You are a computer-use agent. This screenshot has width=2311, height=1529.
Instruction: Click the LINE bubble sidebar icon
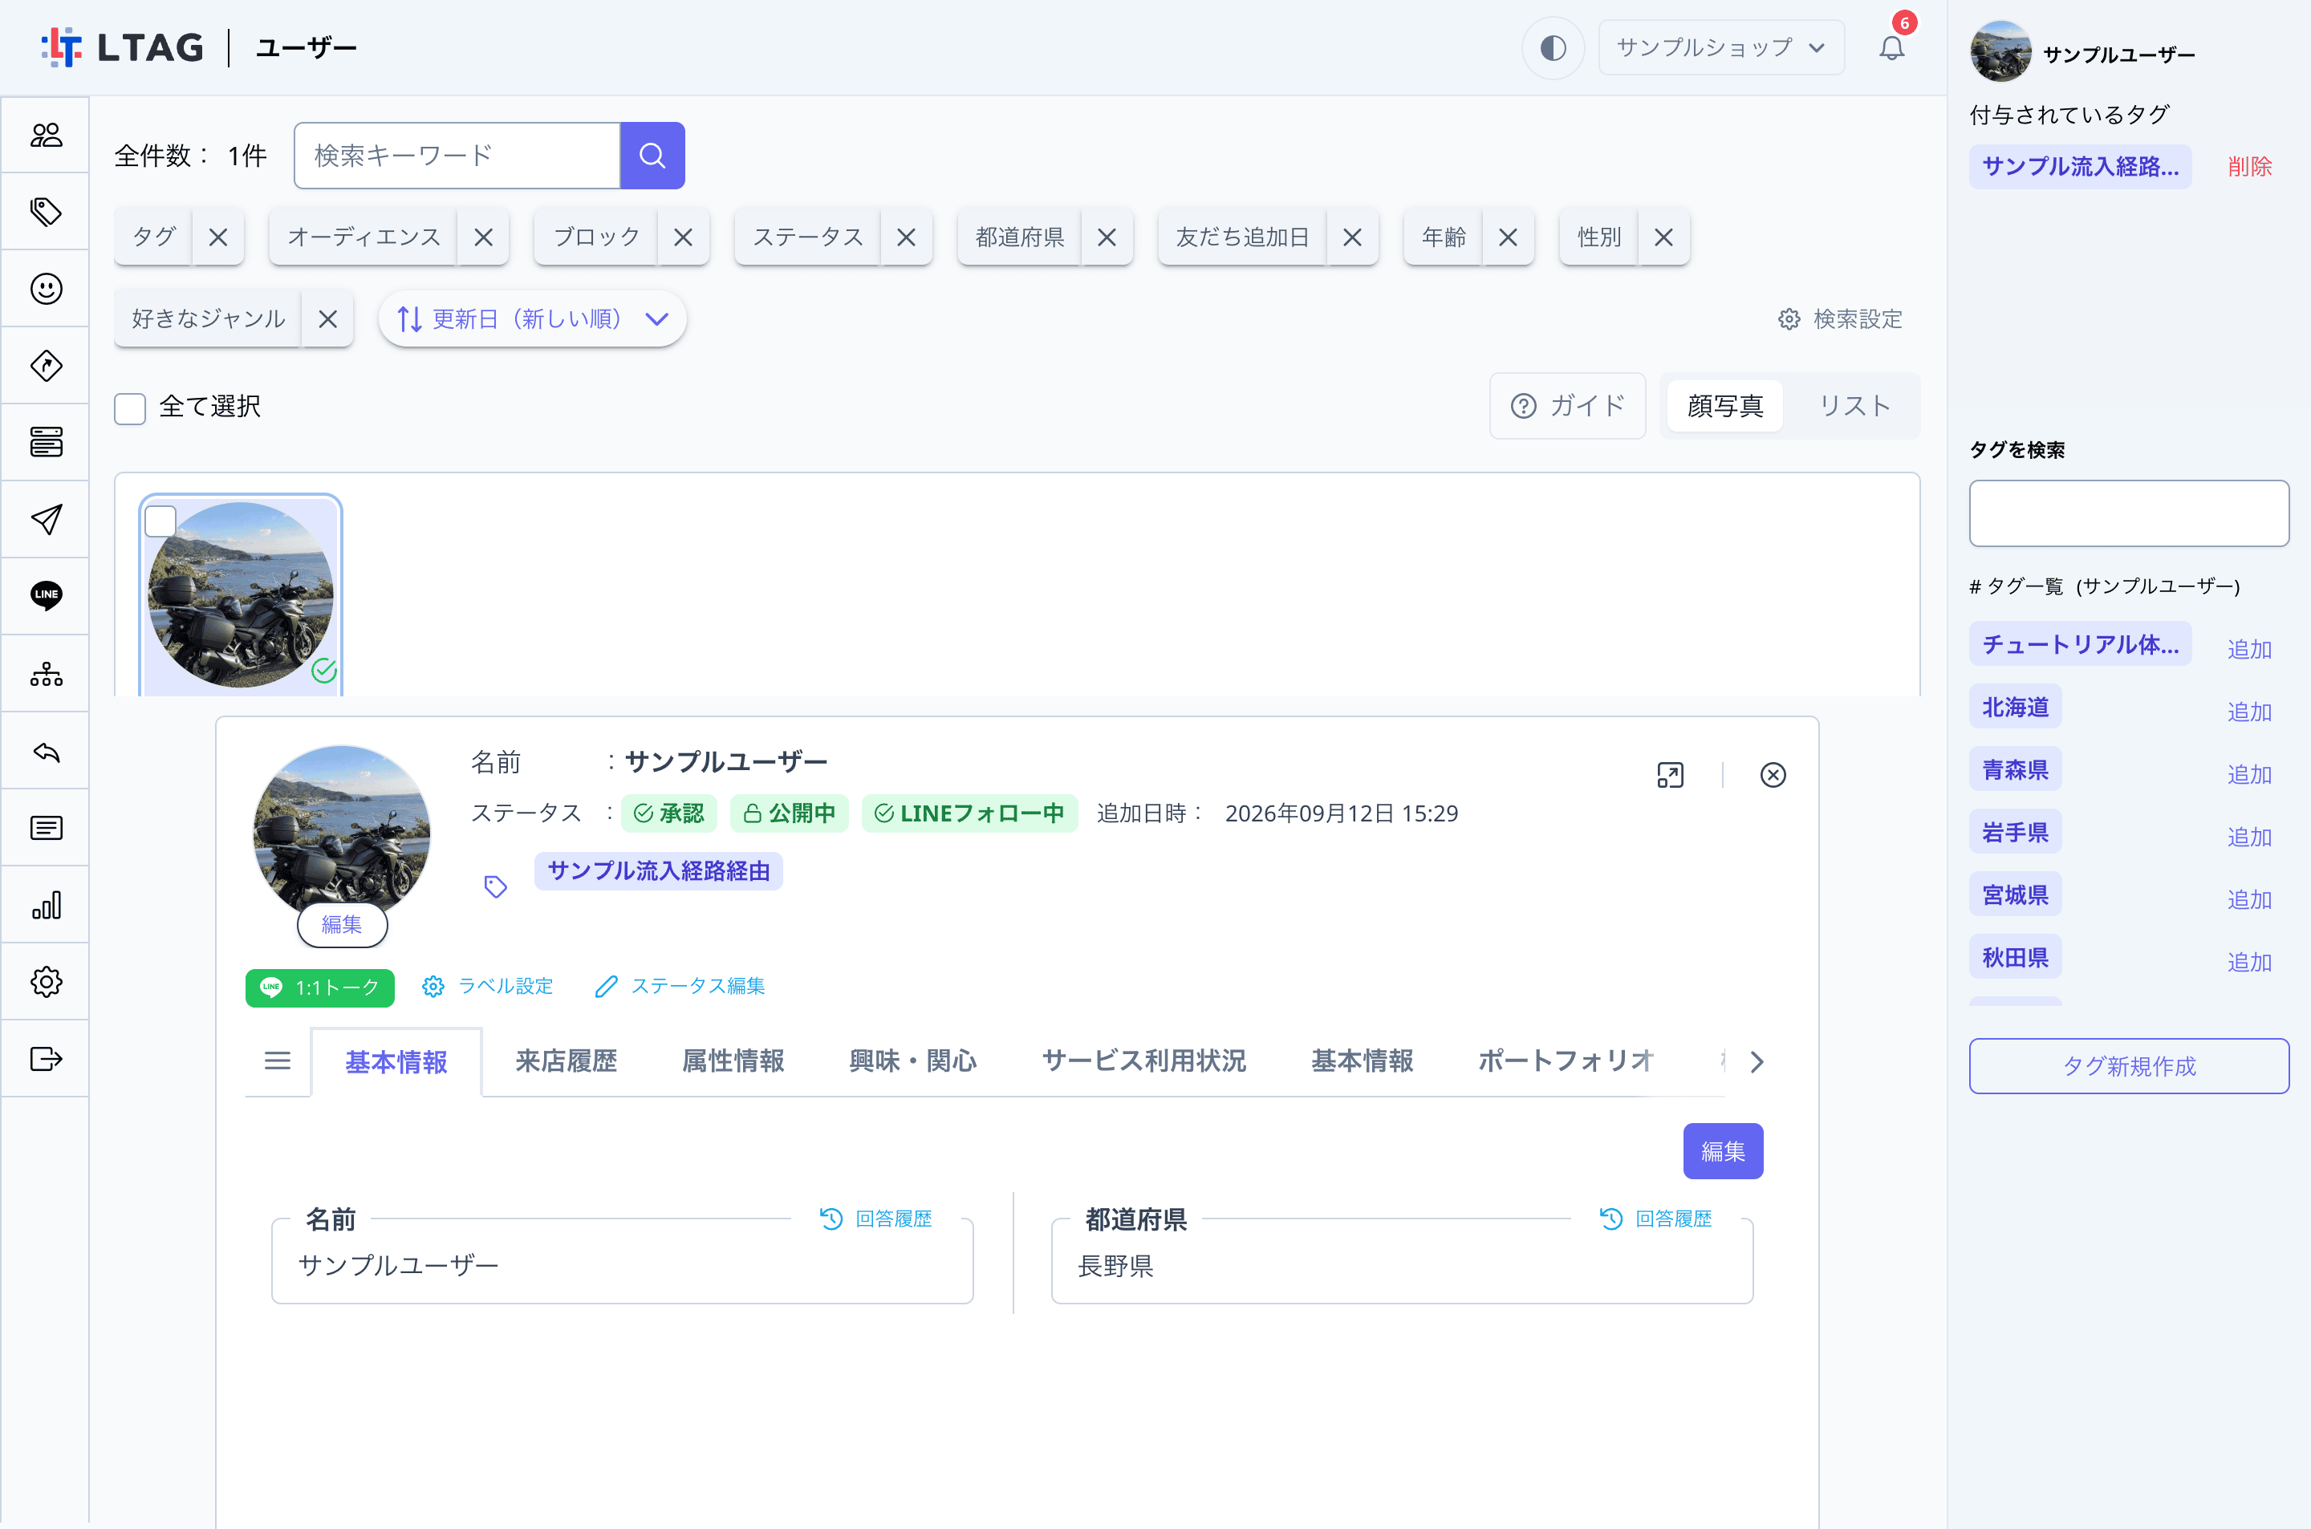coord(46,594)
